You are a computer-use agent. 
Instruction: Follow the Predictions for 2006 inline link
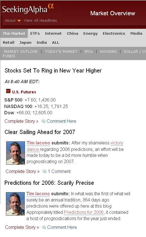(84, 212)
